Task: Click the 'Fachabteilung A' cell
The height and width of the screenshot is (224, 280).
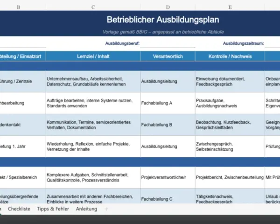Action: tap(168, 103)
